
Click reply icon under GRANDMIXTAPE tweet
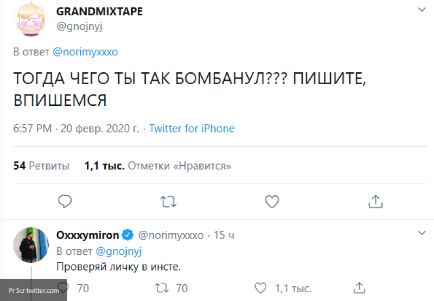[x=65, y=202]
